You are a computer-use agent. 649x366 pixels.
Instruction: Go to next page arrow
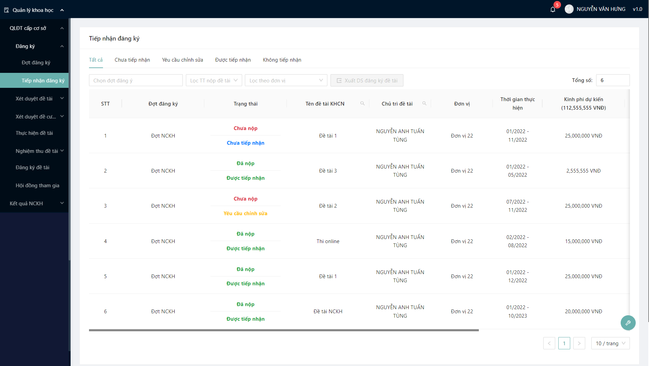(x=579, y=343)
